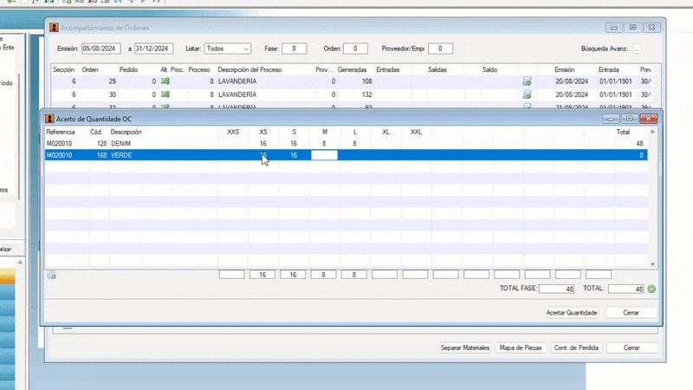The width and height of the screenshot is (693, 390).
Task: Click the Saldo column header
Action: [x=489, y=70]
